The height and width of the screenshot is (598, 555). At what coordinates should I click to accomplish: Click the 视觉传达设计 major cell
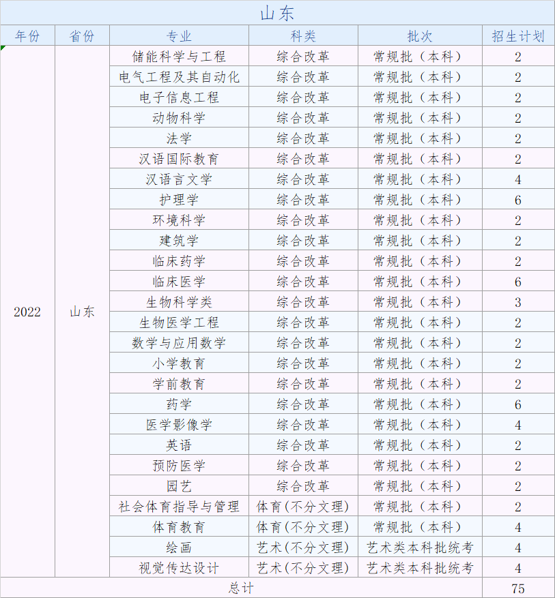[x=179, y=568]
